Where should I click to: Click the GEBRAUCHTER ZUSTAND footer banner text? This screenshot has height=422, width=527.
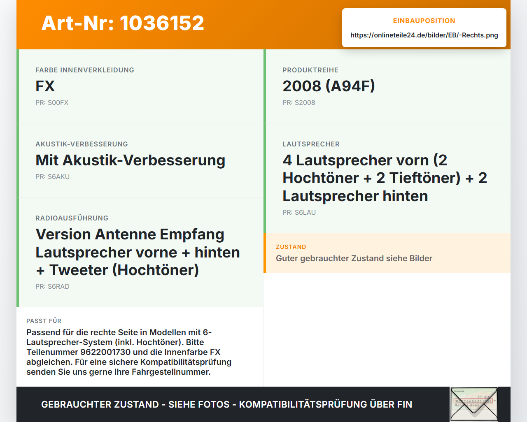[226, 404]
